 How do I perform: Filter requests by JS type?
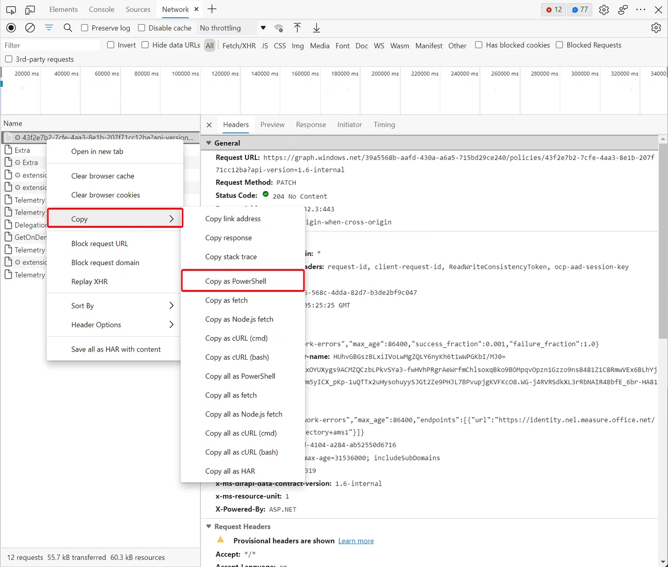click(x=265, y=45)
